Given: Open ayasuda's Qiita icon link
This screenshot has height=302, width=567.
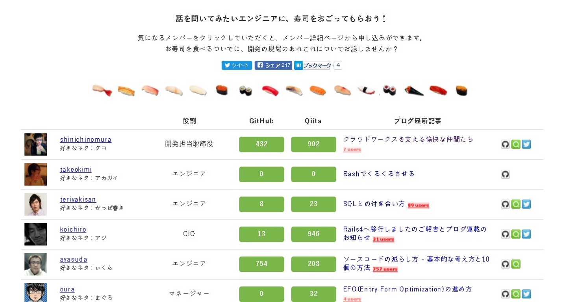Looking at the screenshot, I should tap(516, 264).
